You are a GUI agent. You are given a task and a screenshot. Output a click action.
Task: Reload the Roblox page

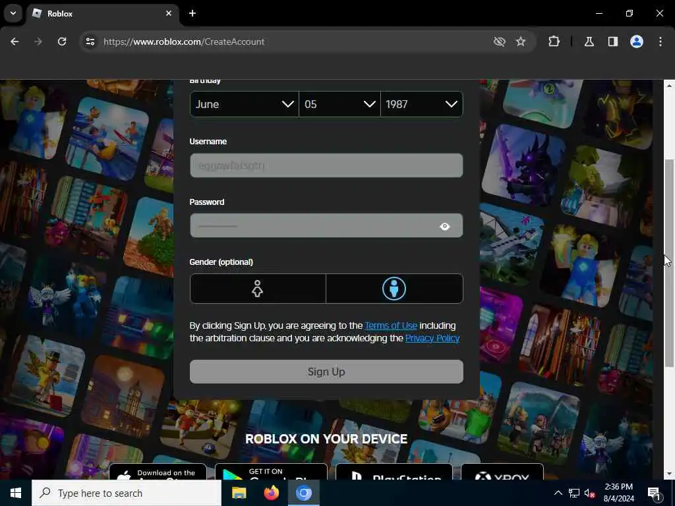click(x=62, y=42)
